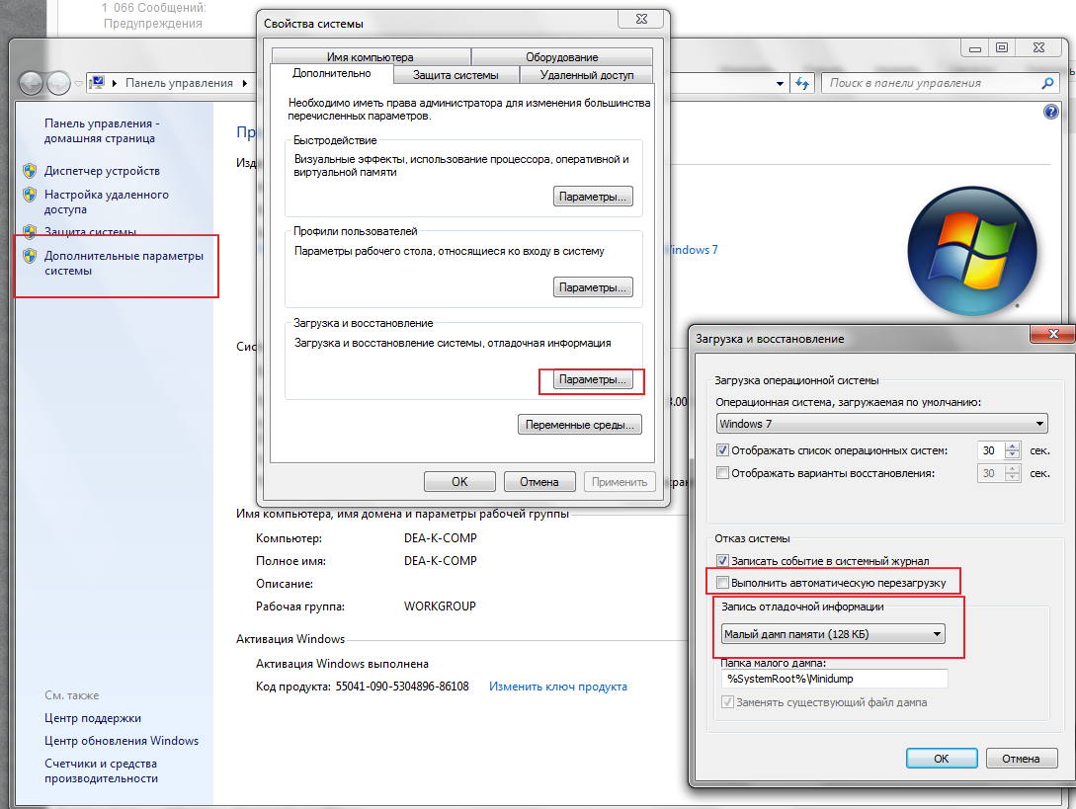Select the Дополнительно tab
This screenshot has height=809, width=1076.
(x=331, y=73)
